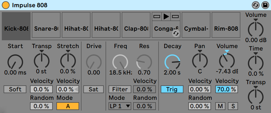Click the Volume Velocity 70.0 % field
This screenshot has width=271, height=113.
click(227, 90)
